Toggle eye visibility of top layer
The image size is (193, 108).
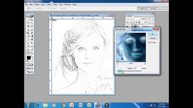point(127,26)
